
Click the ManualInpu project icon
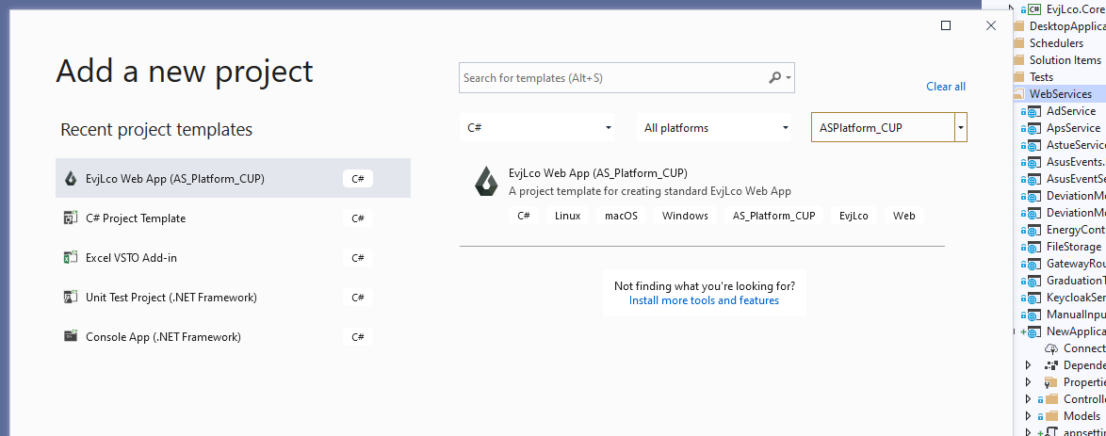tap(1034, 315)
